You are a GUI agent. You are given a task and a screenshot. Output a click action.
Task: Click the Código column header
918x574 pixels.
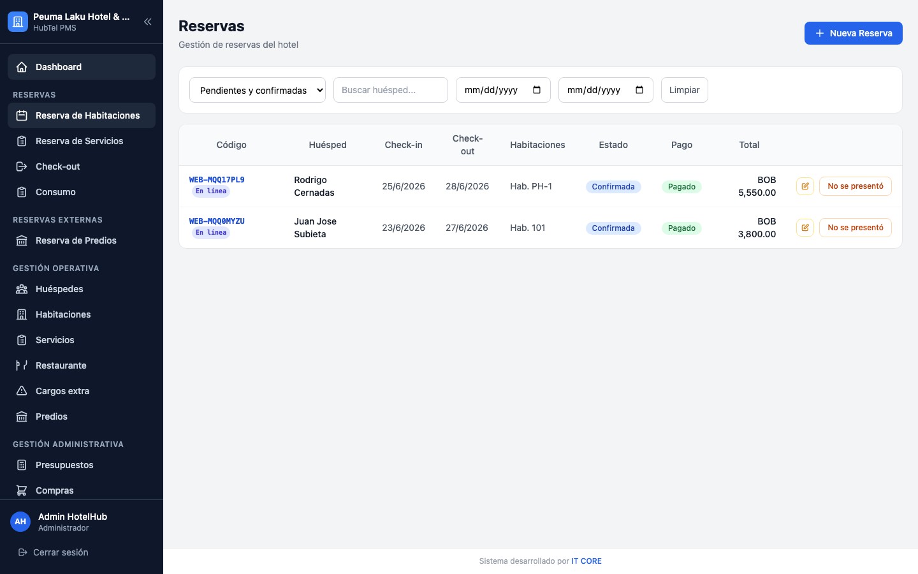pos(231,145)
